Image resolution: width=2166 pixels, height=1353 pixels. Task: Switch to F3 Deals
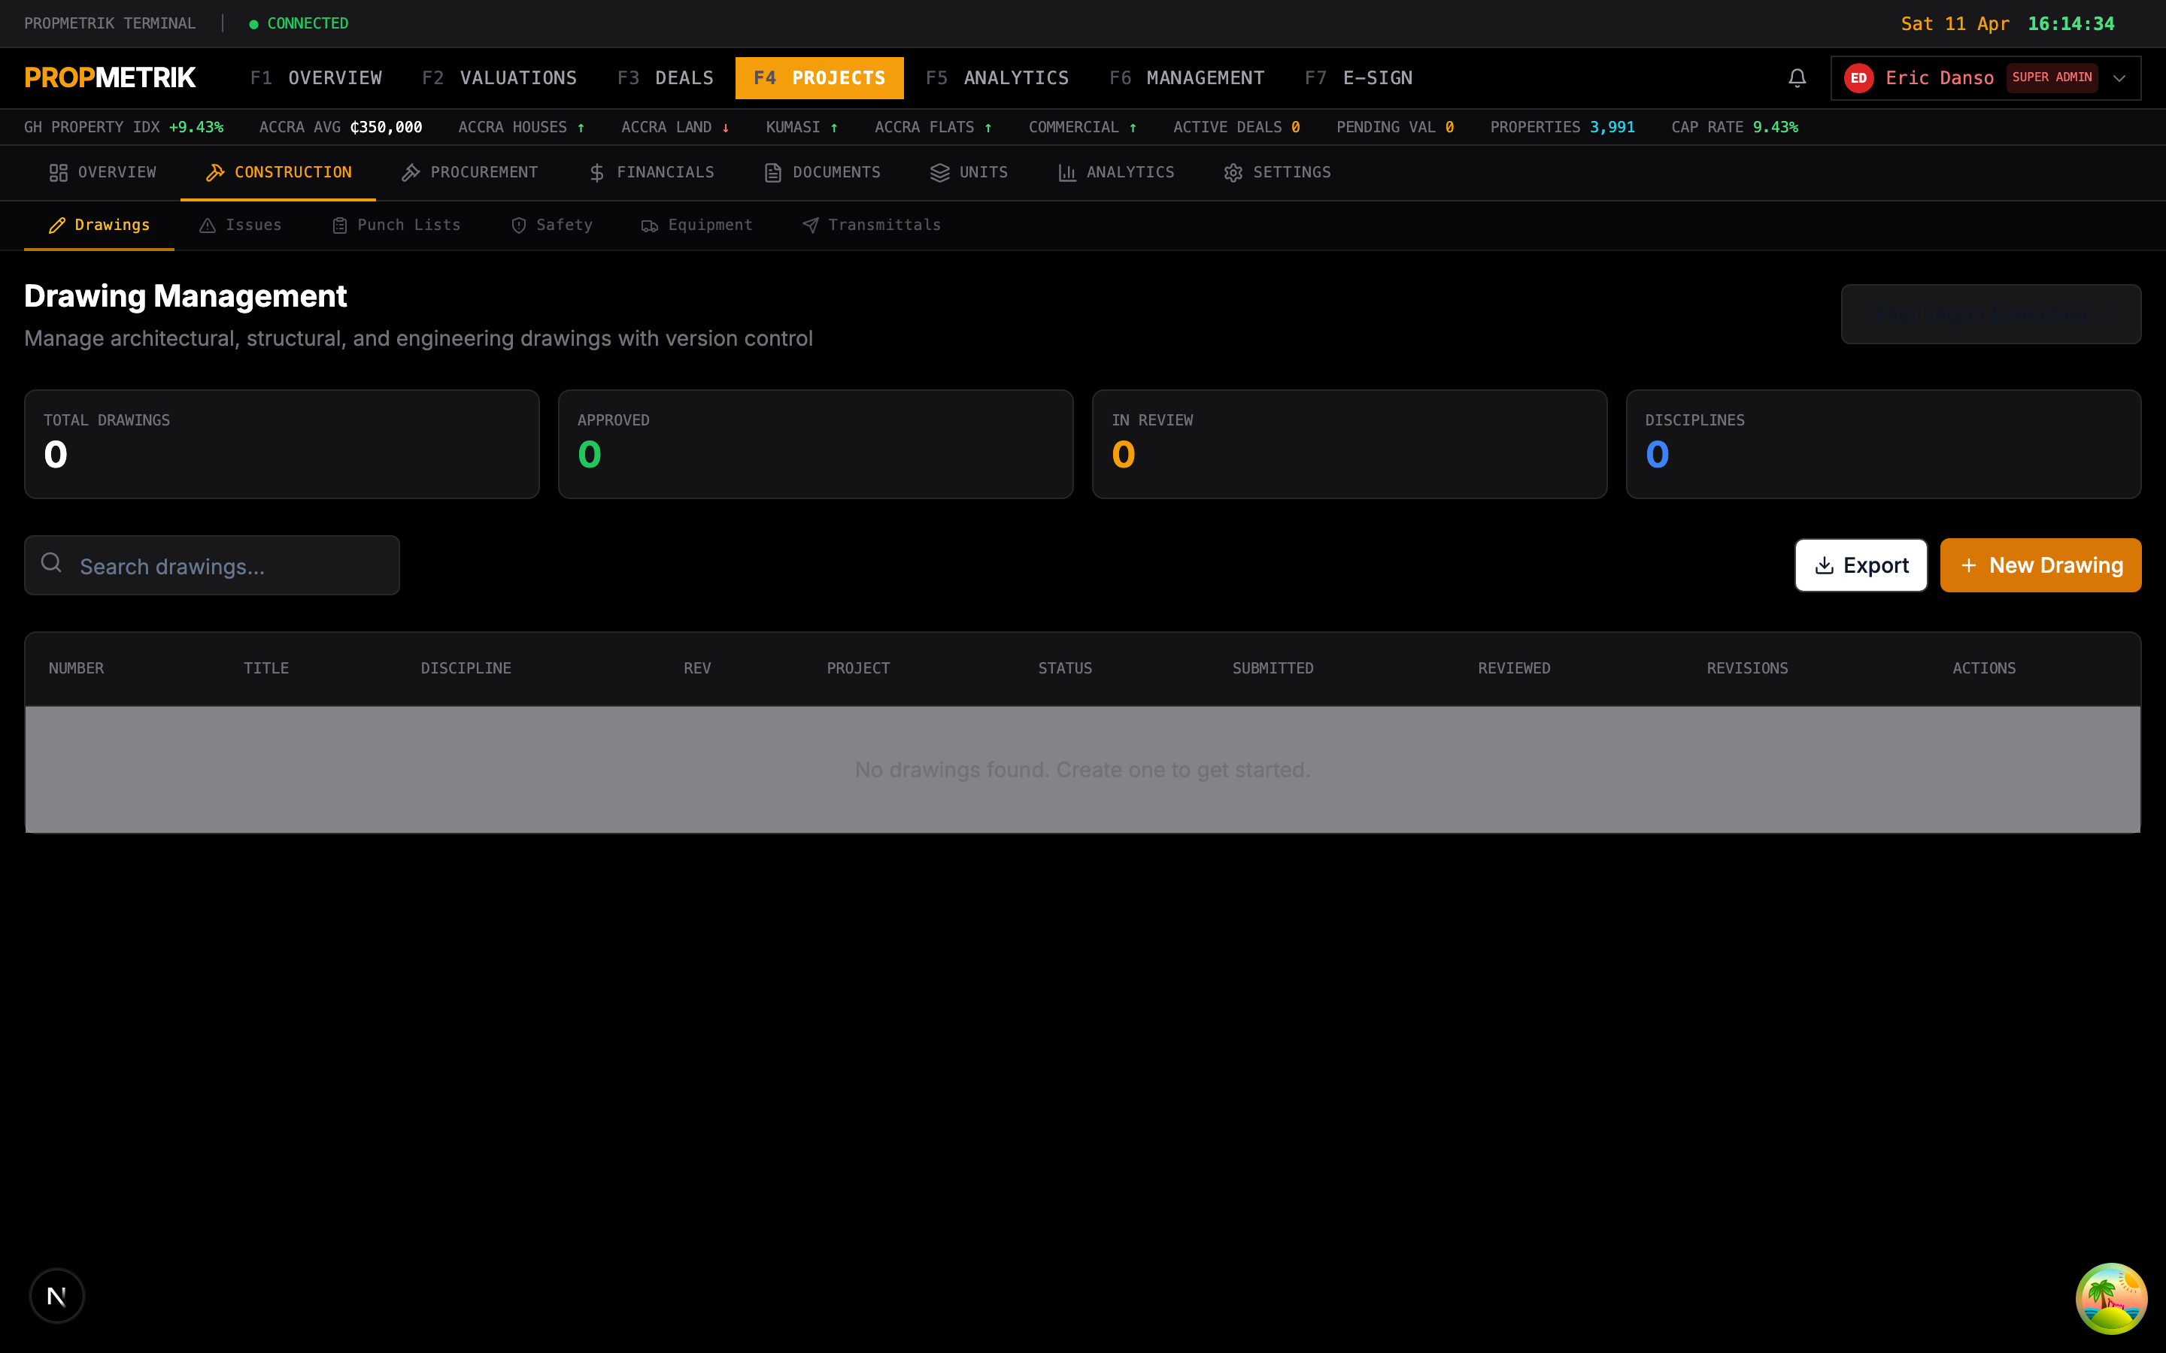point(665,78)
